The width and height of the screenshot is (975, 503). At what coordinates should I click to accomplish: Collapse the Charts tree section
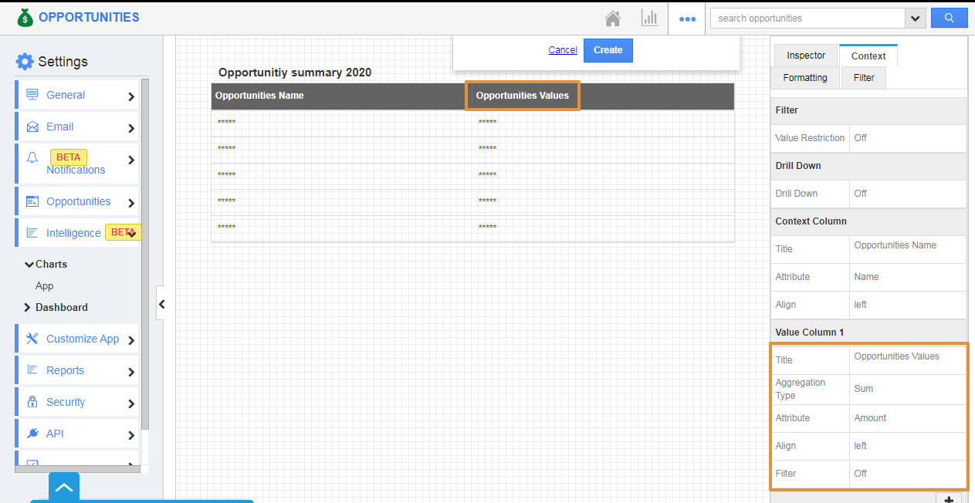pyautogui.click(x=29, y=265)
